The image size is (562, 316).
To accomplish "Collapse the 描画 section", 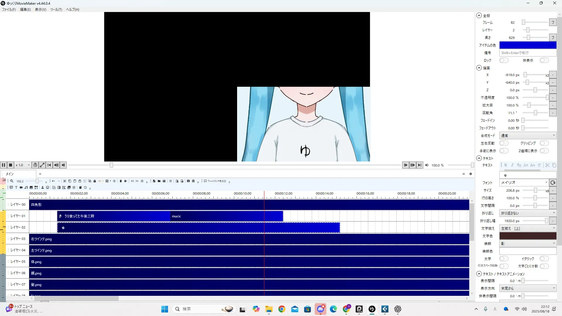I will coord(479,68).
